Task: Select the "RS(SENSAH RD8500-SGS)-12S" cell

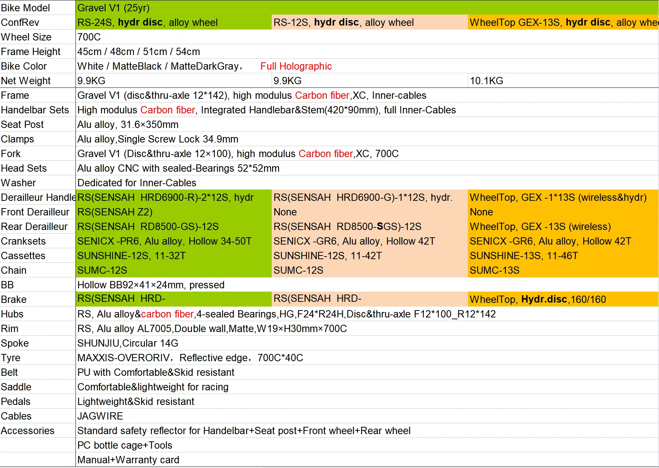Action: click(370, 226)
